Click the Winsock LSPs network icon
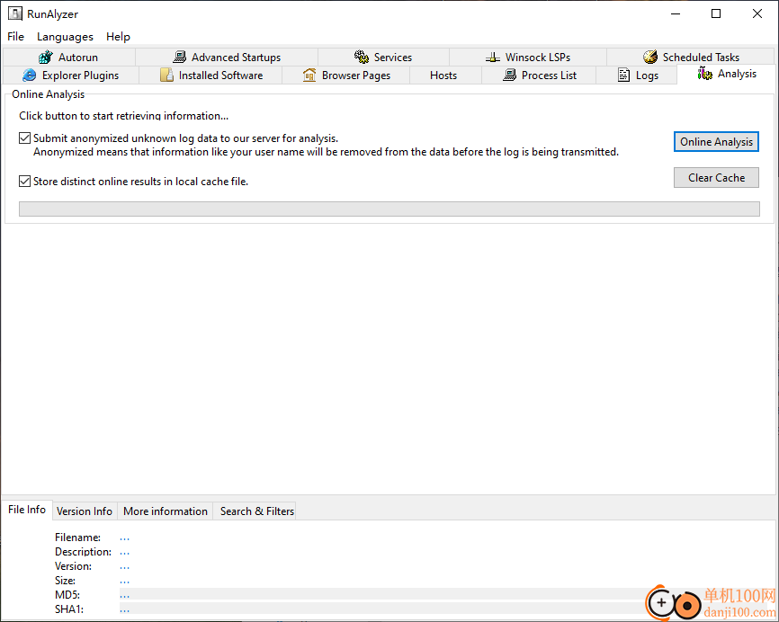 tap(492, 58)
